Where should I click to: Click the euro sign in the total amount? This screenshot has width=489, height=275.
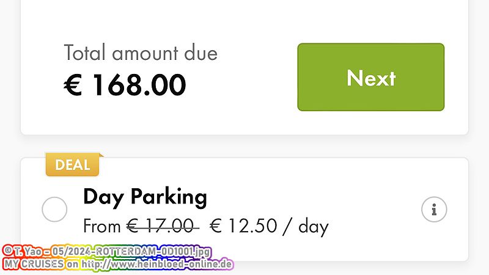click(73, 85)
